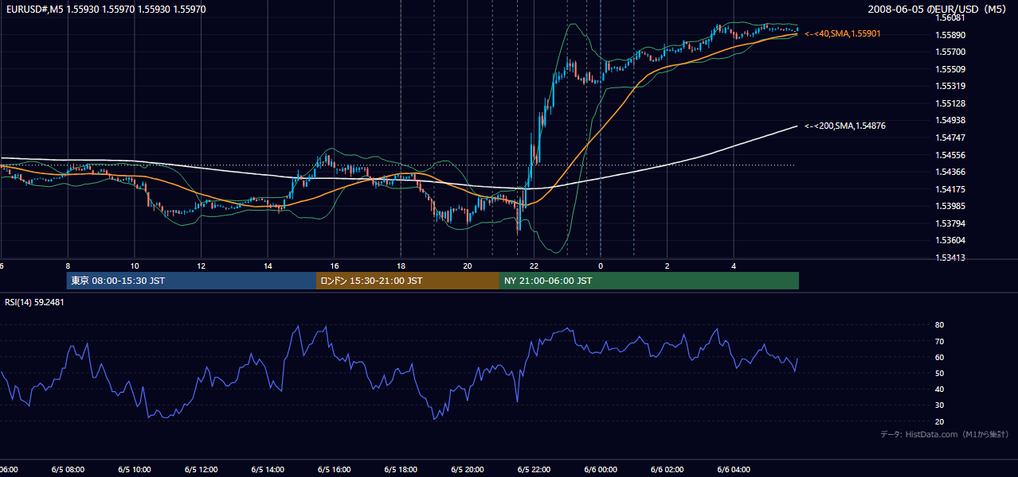Screen dimensions: 1018x477
Task: Click the 6/5 20:00 bottom time label
Action: (x=468, y=470)
